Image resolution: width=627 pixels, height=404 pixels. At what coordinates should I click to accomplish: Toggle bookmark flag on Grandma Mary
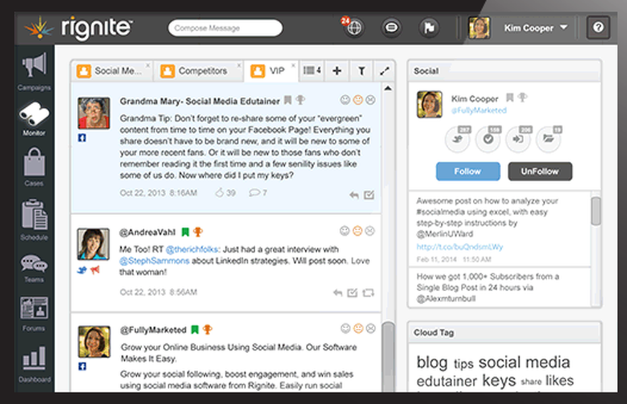pos(288,100)
